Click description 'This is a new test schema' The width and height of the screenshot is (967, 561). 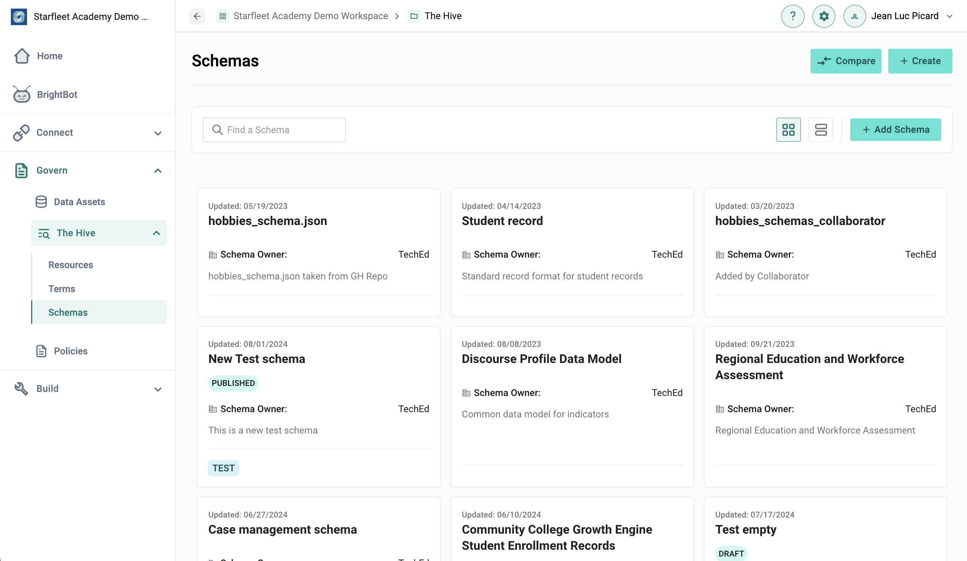coord(263,430)
